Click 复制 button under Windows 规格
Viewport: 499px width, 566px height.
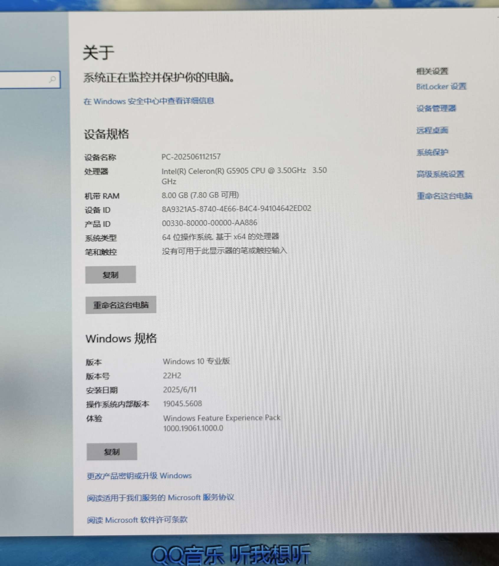coord(112,452)
